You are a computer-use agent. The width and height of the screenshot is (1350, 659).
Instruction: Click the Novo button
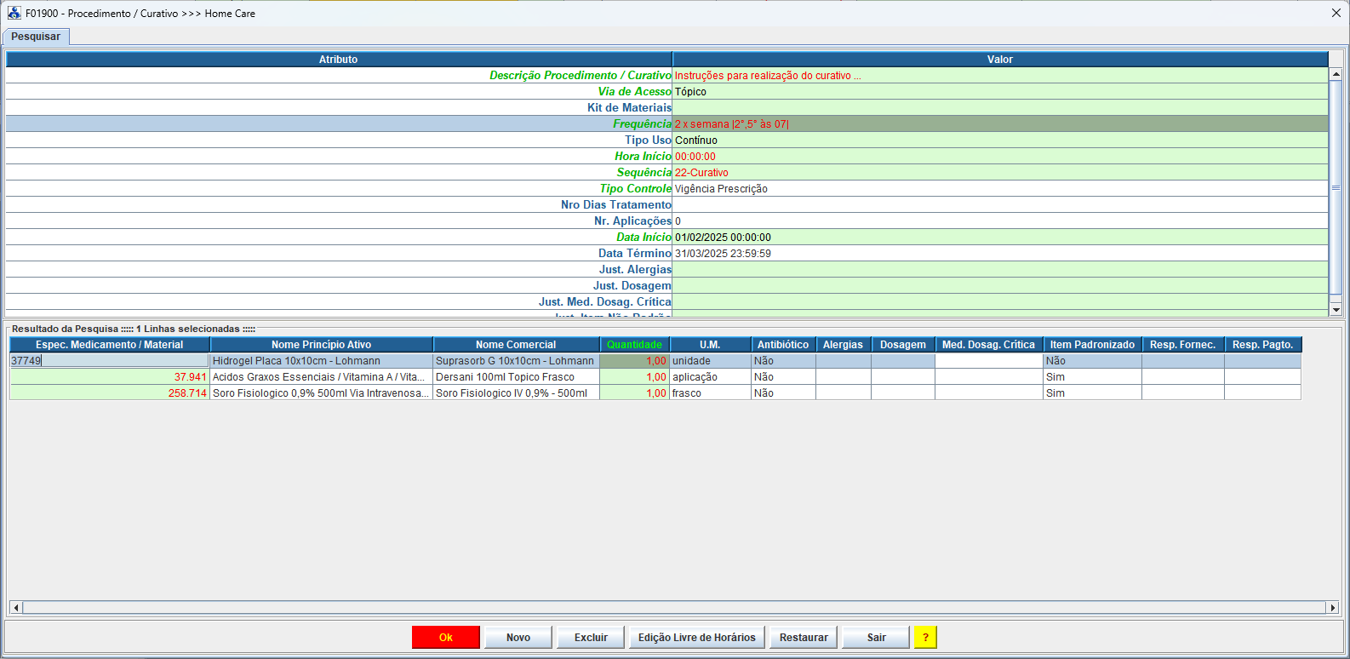(518, 638)
